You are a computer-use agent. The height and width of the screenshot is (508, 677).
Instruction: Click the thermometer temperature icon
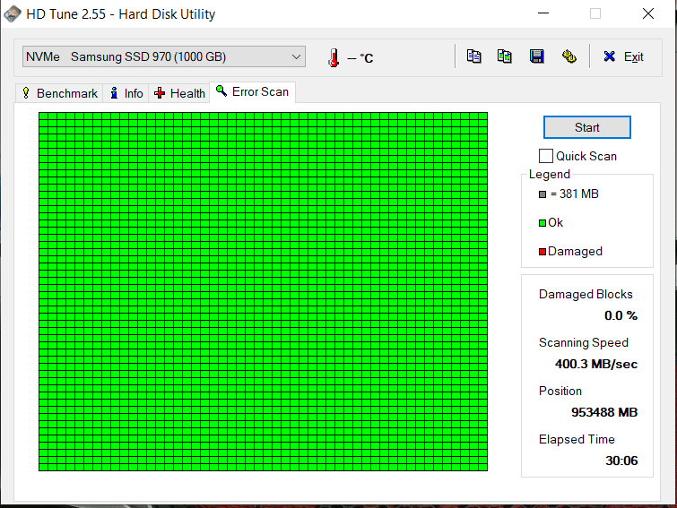click(x=334, y=57)
